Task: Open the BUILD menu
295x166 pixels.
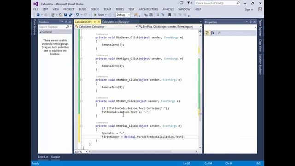Action: point(83,9)
